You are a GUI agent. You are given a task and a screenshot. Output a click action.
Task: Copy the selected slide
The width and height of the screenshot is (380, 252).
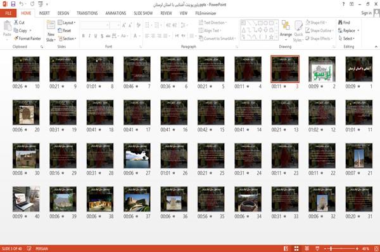click(21, 30)
